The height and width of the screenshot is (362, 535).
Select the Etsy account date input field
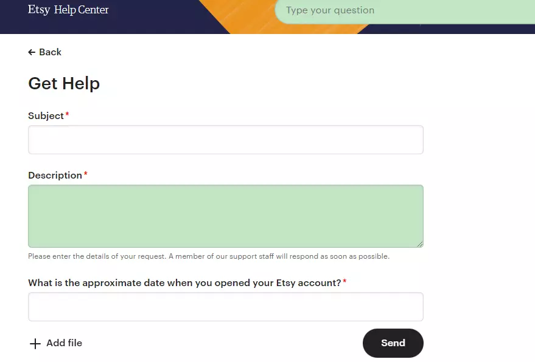(225, 307)
